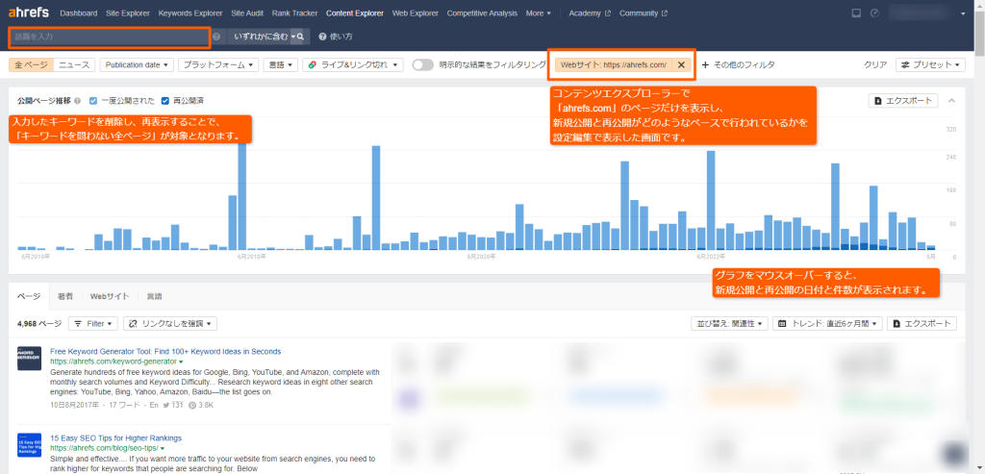Uncheck the 再公開済 checkbox

pos(165,101)
